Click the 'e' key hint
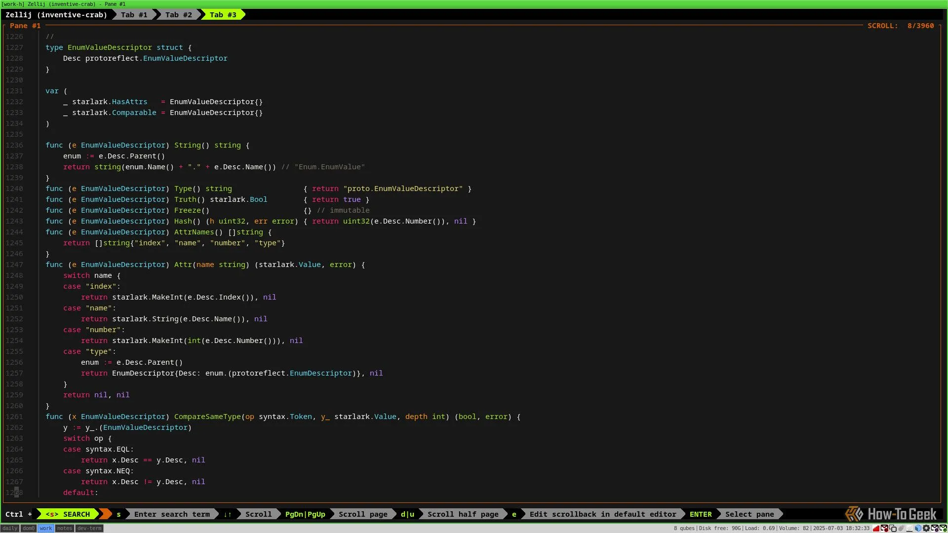The width and height of the screenshot is (948, 533). coord(514,514)
